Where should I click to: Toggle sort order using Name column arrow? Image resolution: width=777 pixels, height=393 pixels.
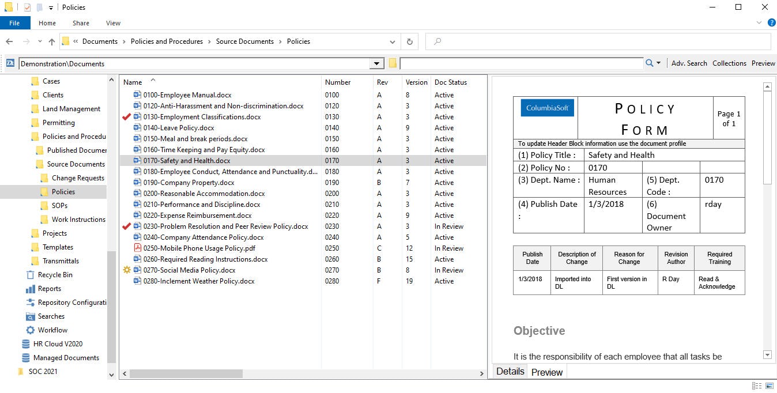[x=153, y=80]
